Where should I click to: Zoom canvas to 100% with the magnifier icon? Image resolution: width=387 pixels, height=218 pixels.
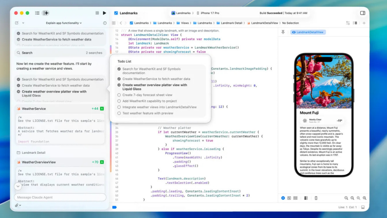pyautogui.click(x=352, y=198)
